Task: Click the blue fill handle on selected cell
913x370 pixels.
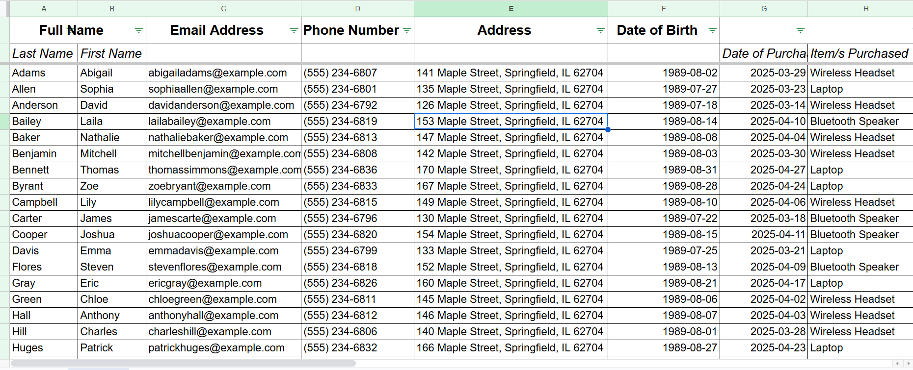Action: 608,130
